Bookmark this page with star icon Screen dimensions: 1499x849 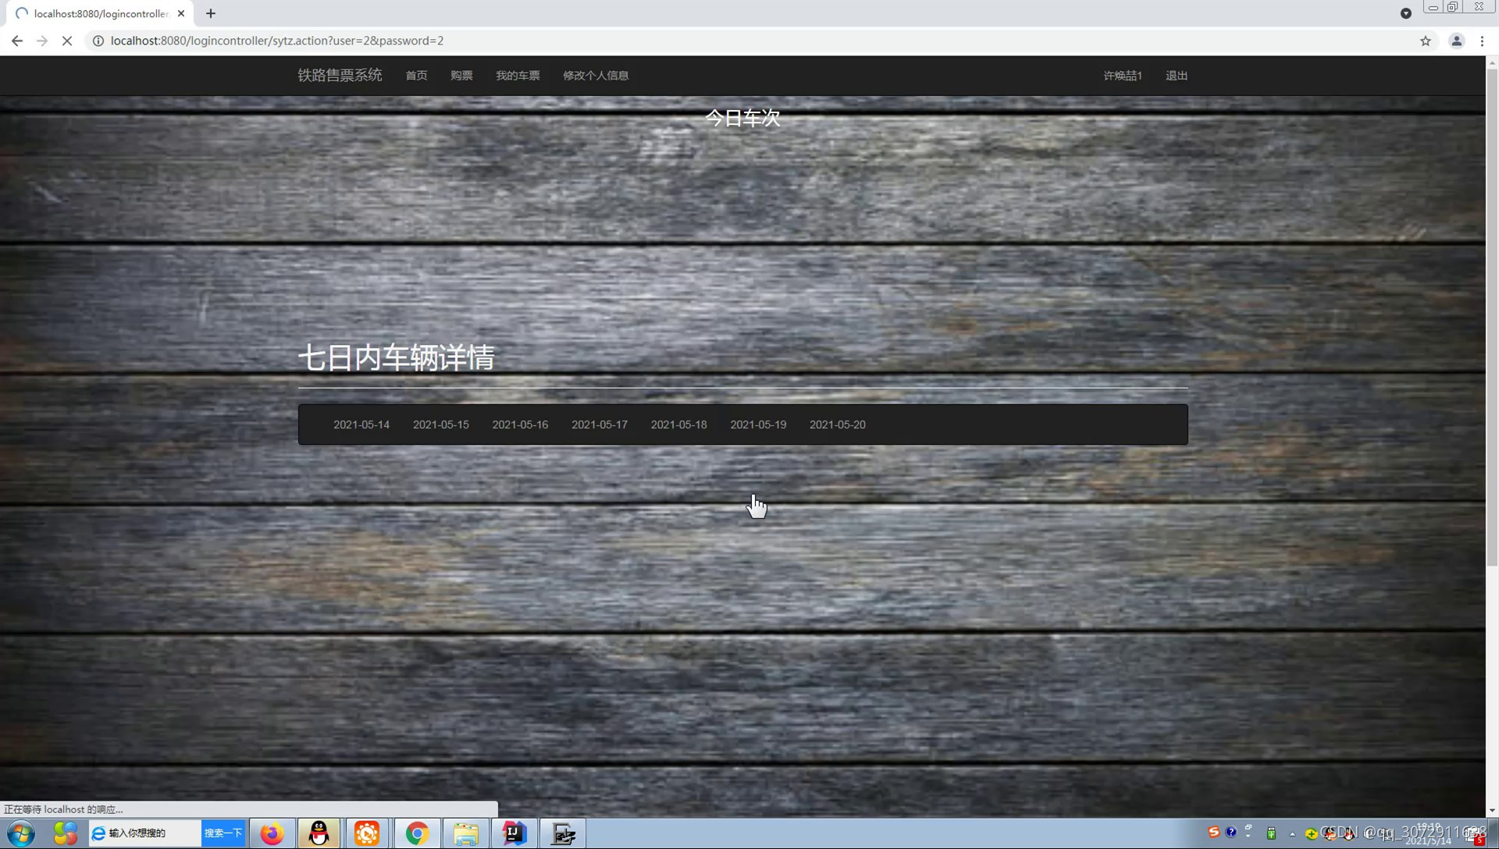coord(1426,41)
